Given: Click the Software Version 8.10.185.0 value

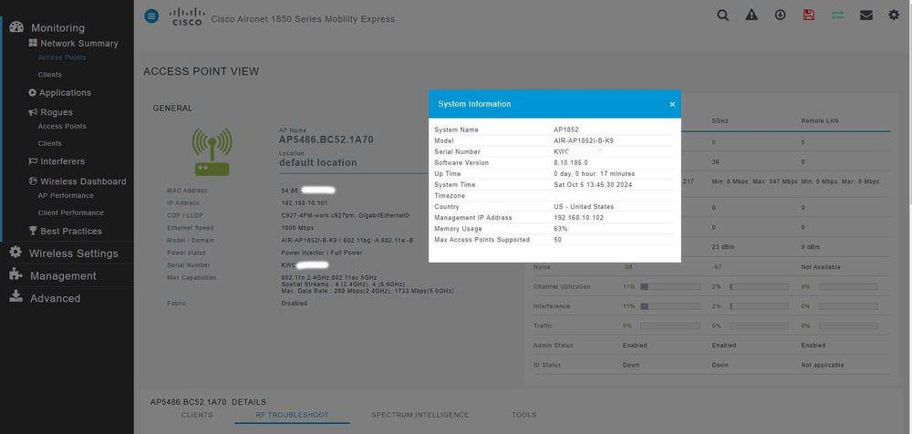Looking at the screenshot, I should coord(571,163).
